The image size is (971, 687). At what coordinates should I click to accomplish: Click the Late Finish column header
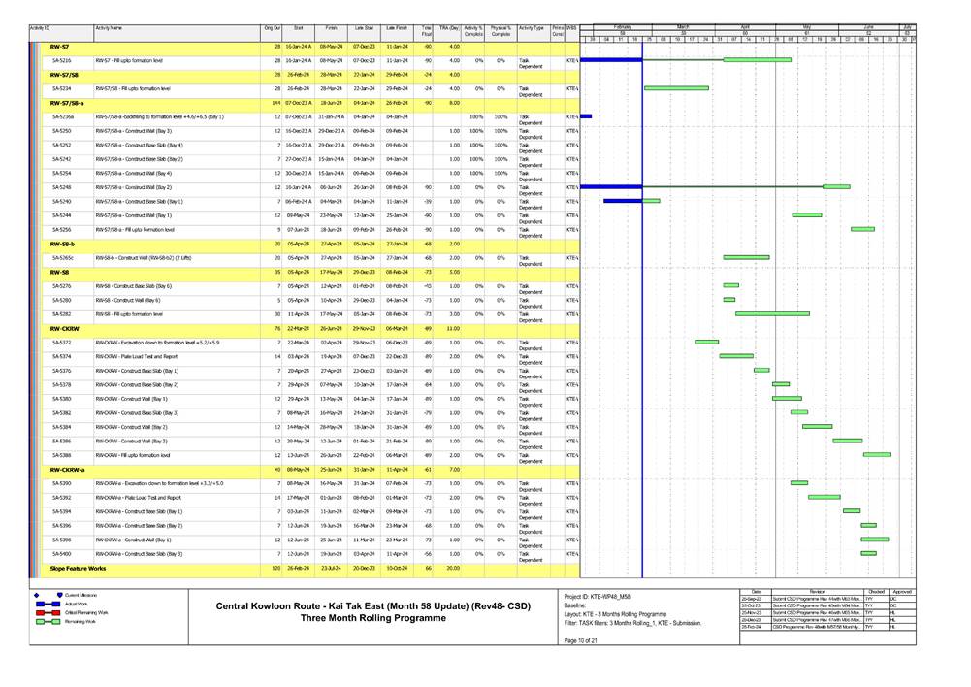coord(397,31)
